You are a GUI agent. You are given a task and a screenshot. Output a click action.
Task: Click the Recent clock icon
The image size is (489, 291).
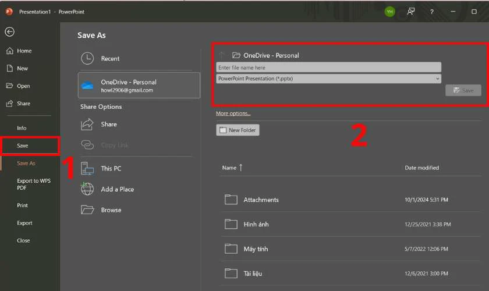(x=87, y=58)
